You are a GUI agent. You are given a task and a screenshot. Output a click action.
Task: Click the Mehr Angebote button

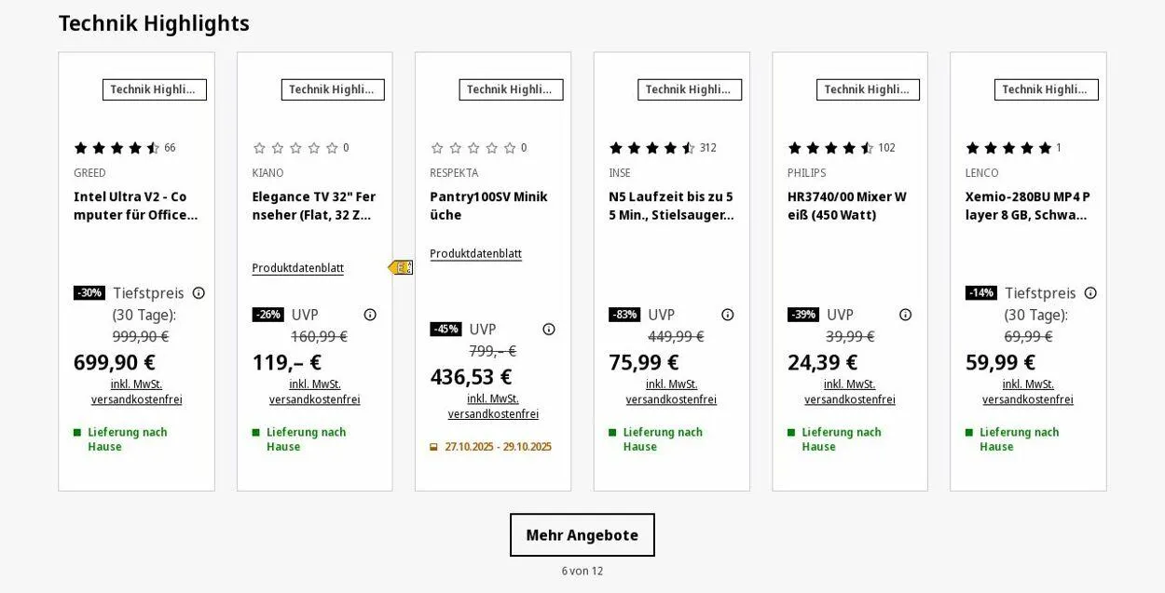click(x=582, y=535)
